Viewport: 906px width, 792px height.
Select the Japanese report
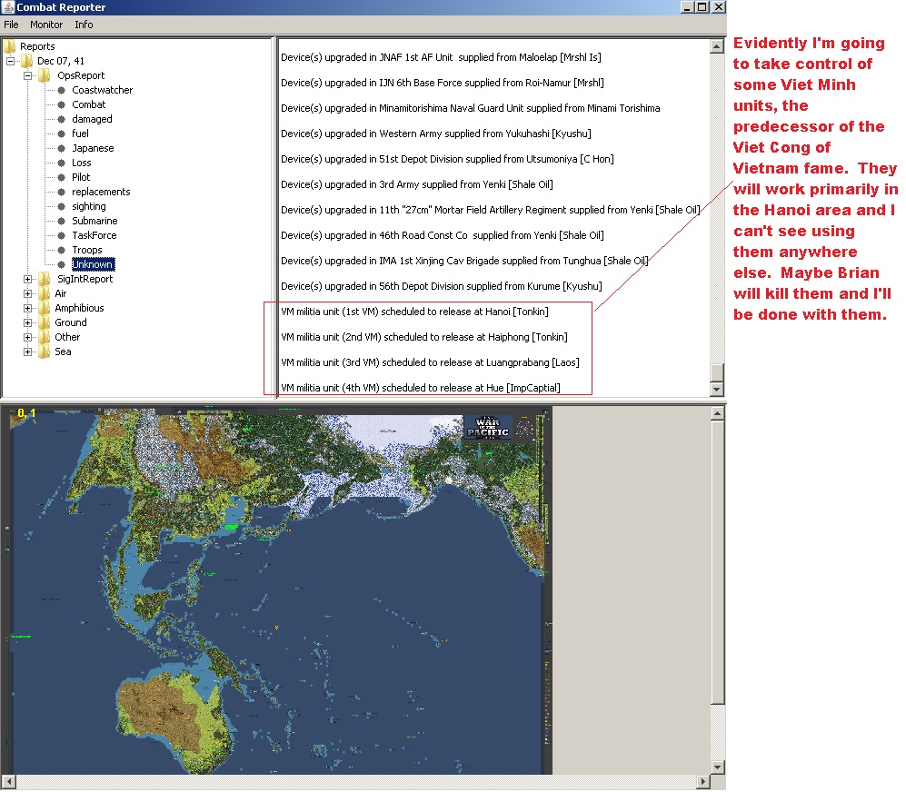point(93,148)
